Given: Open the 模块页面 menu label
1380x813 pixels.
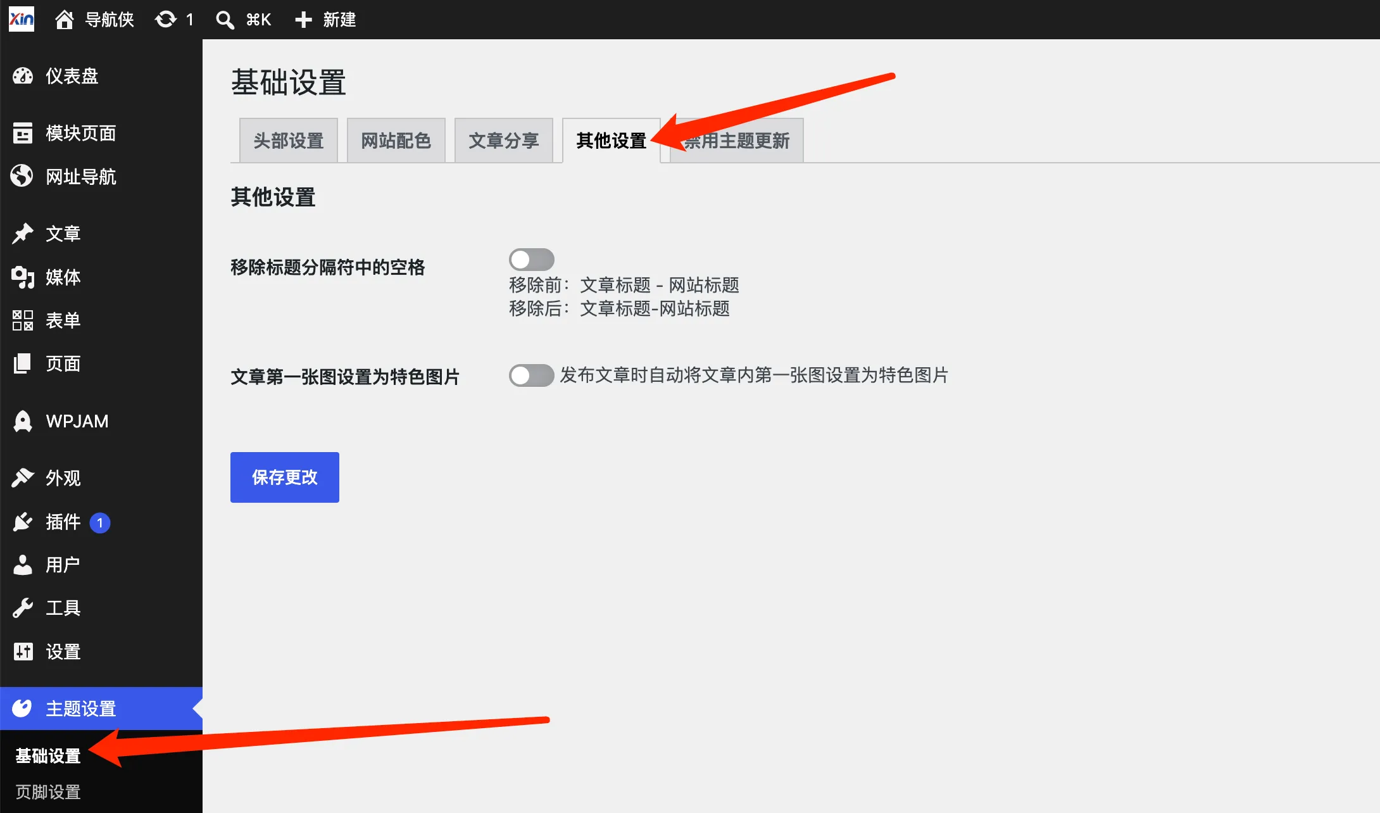Looking at the screenshot, I should [81, 133].
